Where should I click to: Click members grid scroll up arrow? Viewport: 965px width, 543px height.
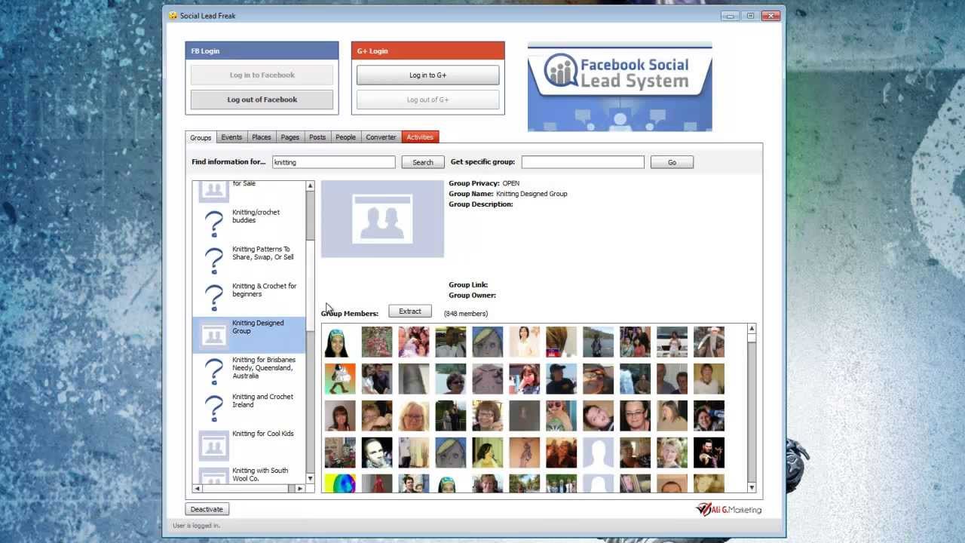pyautogui.click(x=752, y=329)
